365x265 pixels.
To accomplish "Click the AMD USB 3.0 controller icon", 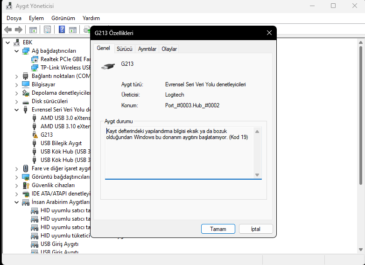I will [x=34, y=118].
